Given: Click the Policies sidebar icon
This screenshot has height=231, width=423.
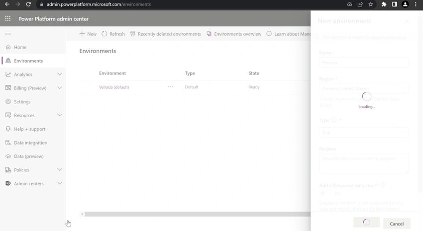Looking at the screenshot, I should tap(8, 170).
